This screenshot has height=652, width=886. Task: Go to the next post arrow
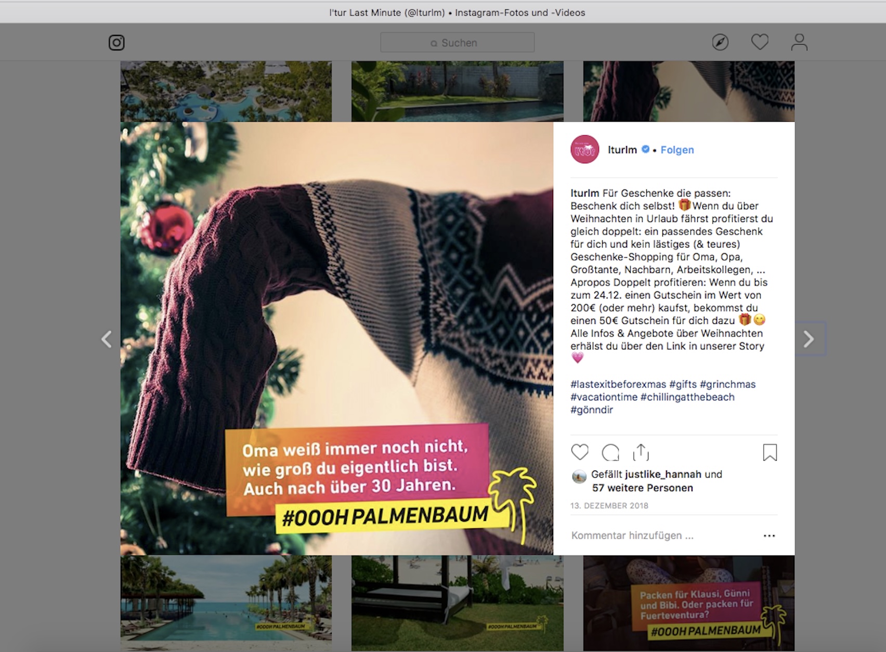809,339
